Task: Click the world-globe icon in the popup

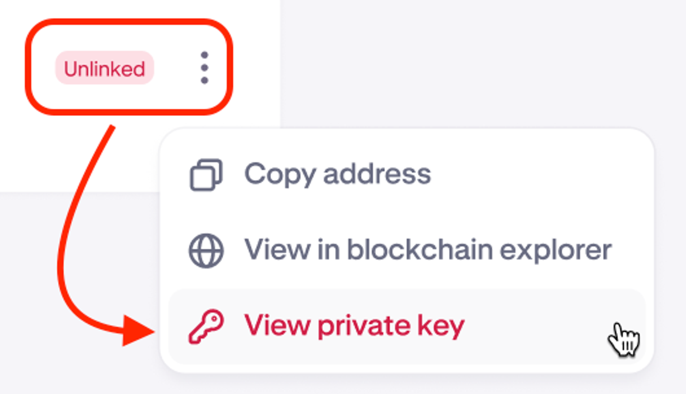Action: tap(206, 250)
